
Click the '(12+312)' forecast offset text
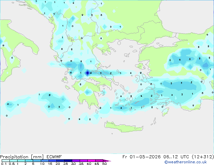point(203,157)
